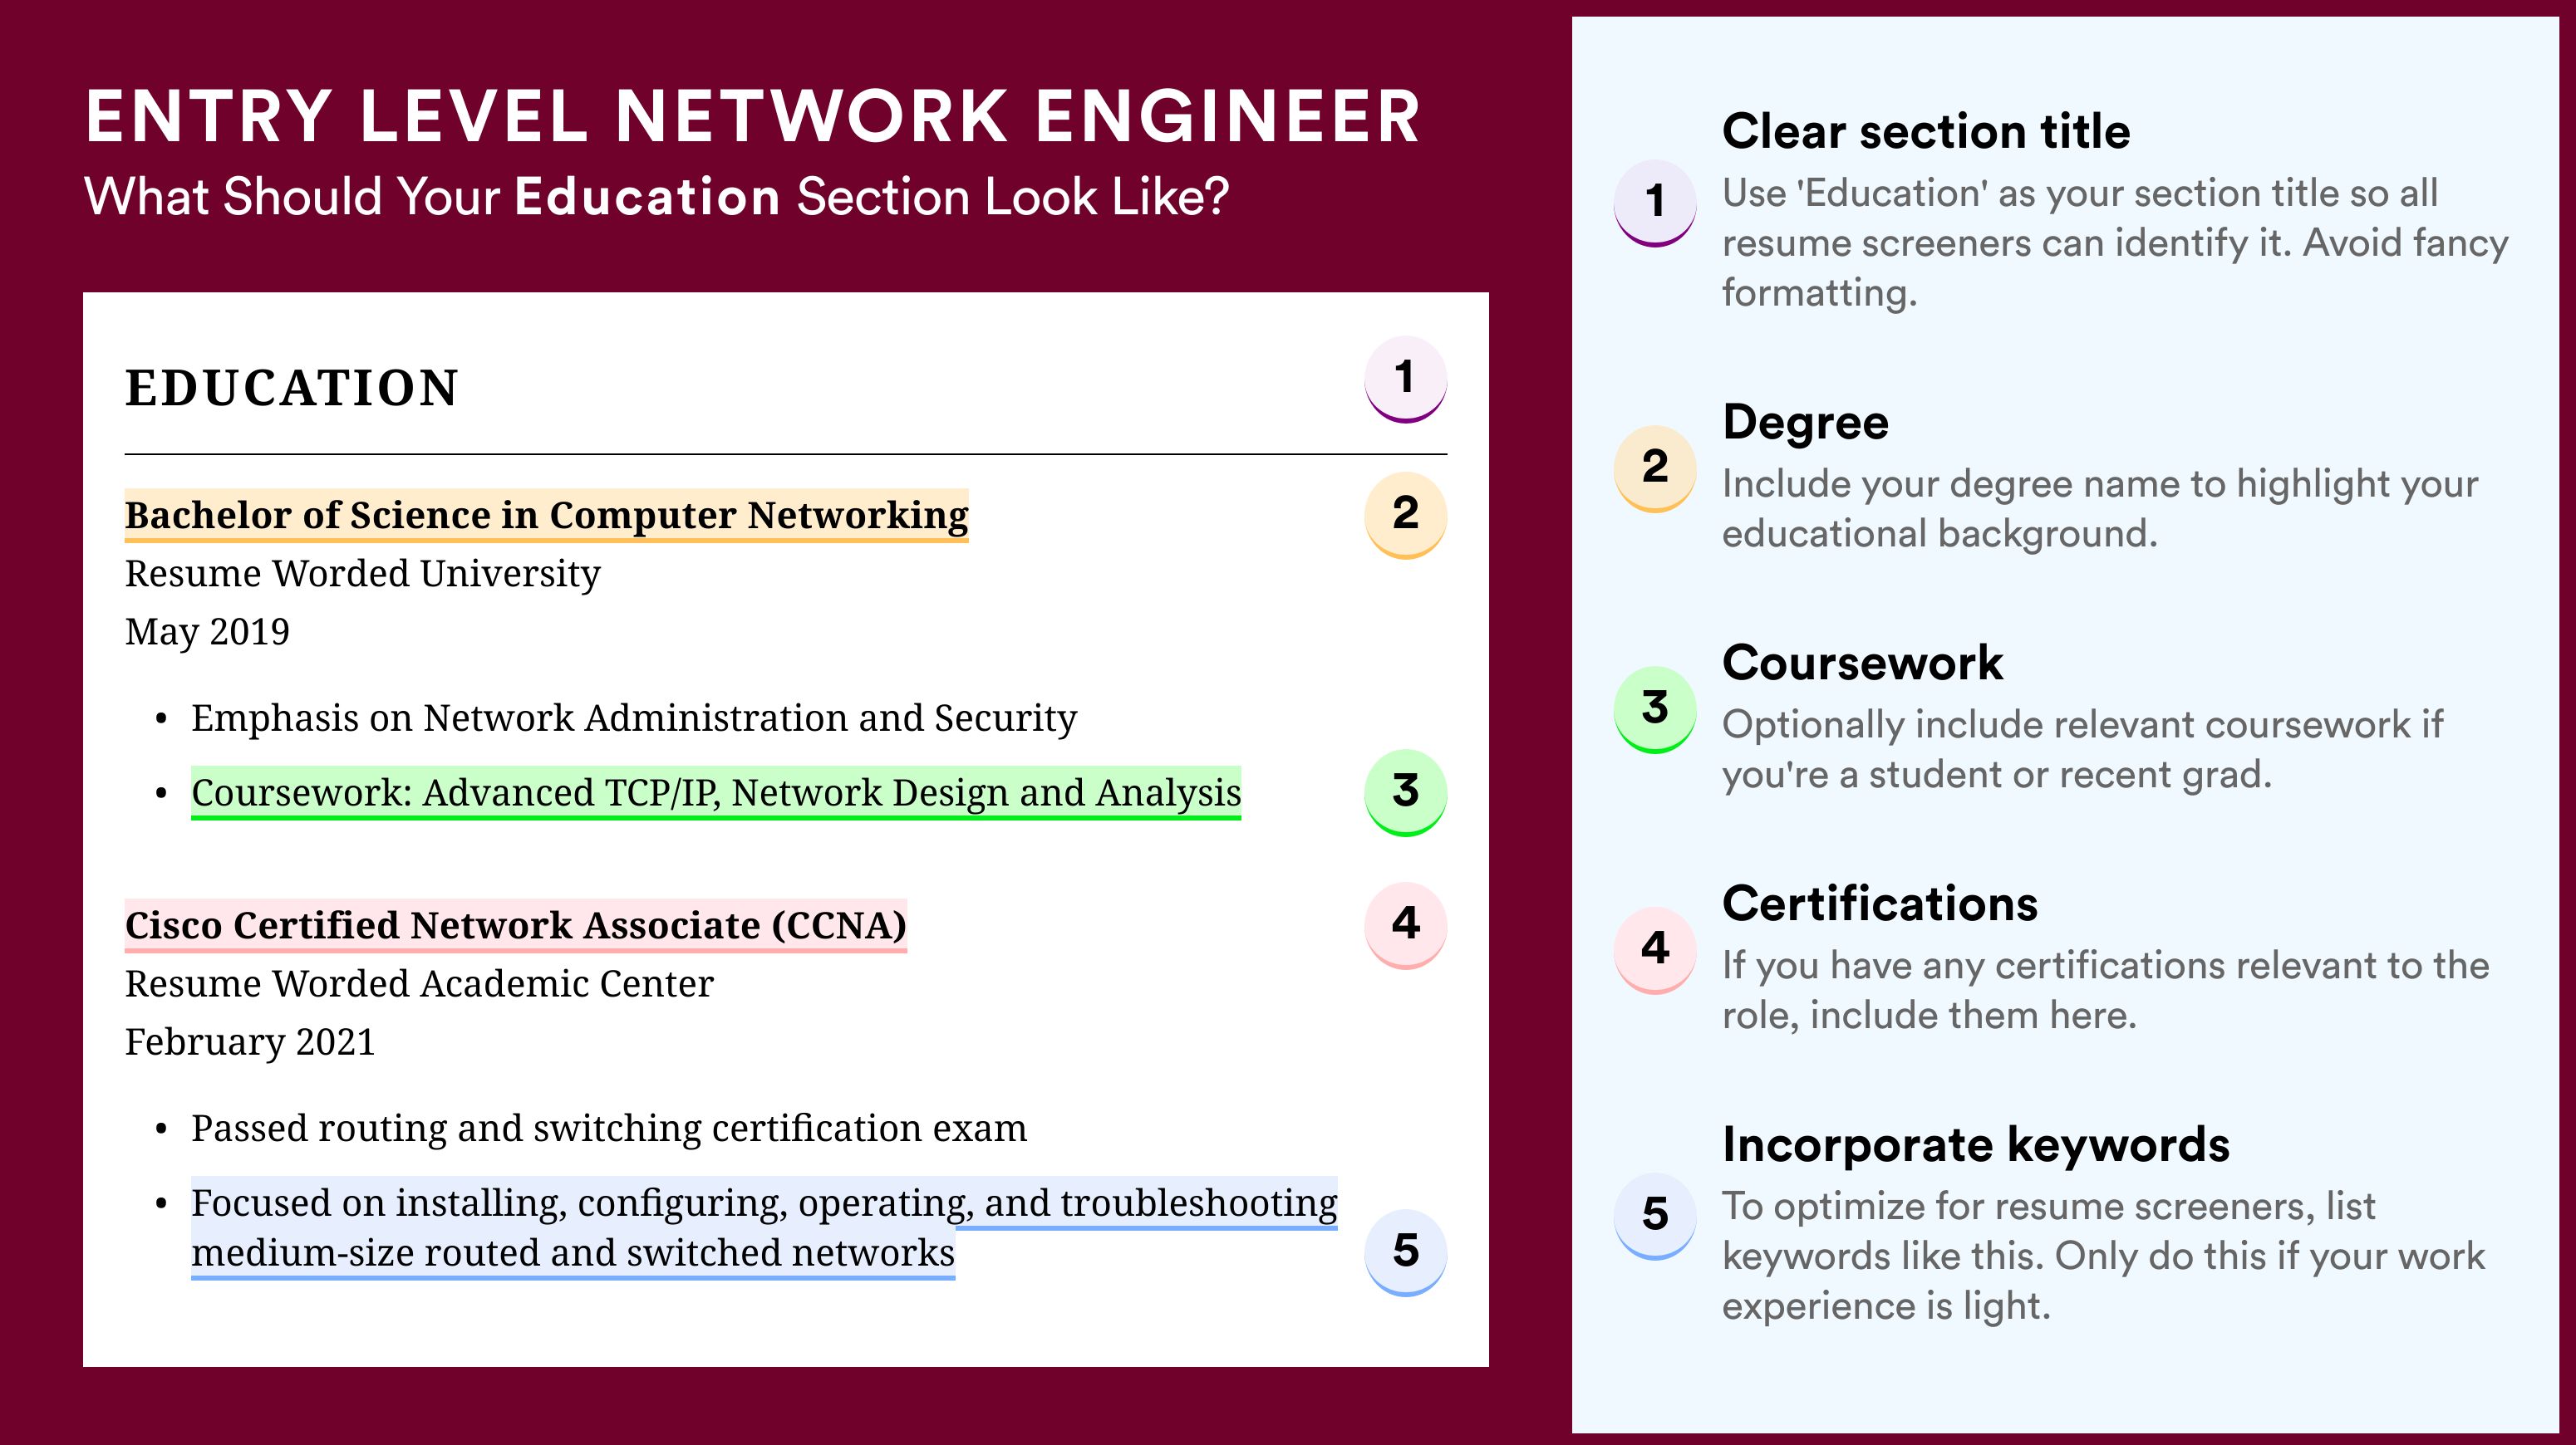Click blue badge 5 beside the routed networks bullet

[x=1405, y=1252]
